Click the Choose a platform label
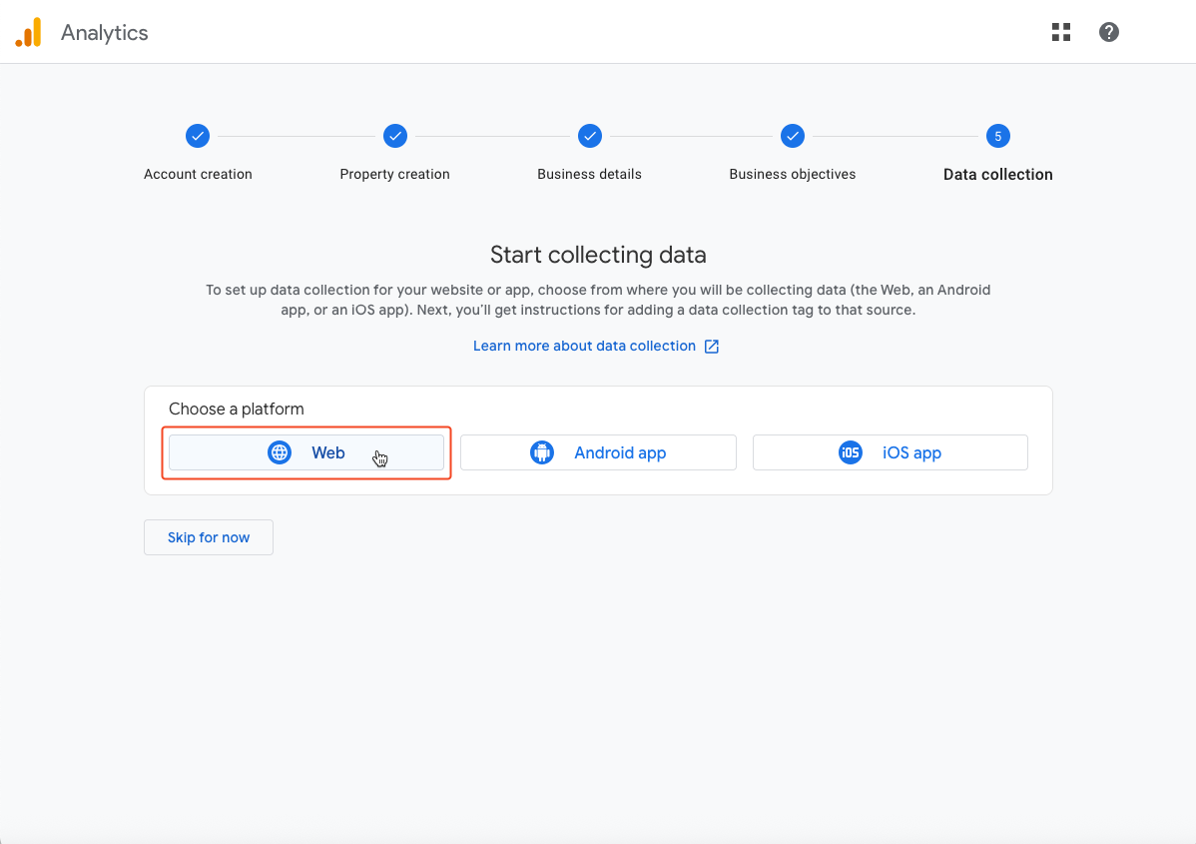 pyautogui.click(x=237, y=410)
